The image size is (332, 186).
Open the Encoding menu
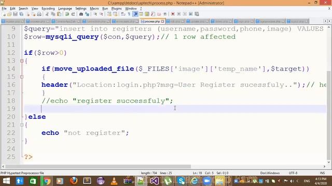click(x=48, y=8)
